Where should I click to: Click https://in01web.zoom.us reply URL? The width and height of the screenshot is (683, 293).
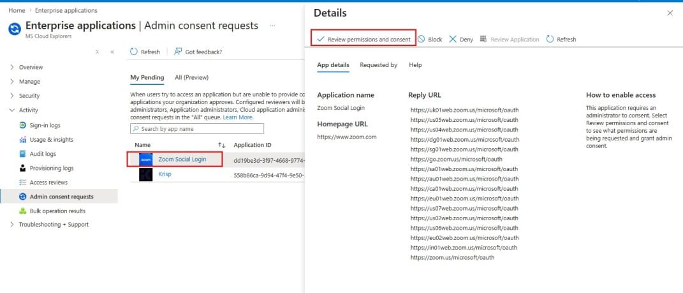click(464, 248)
